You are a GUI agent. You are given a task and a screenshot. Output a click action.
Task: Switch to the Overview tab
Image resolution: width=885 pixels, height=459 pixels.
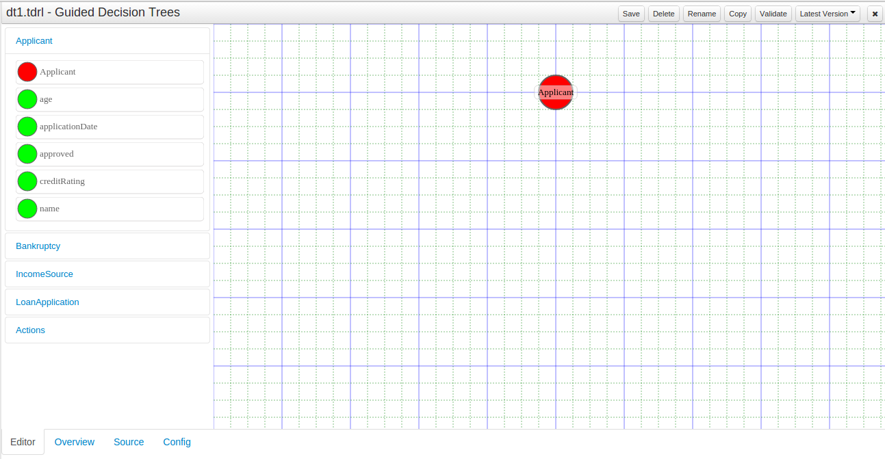click(75, 442)
